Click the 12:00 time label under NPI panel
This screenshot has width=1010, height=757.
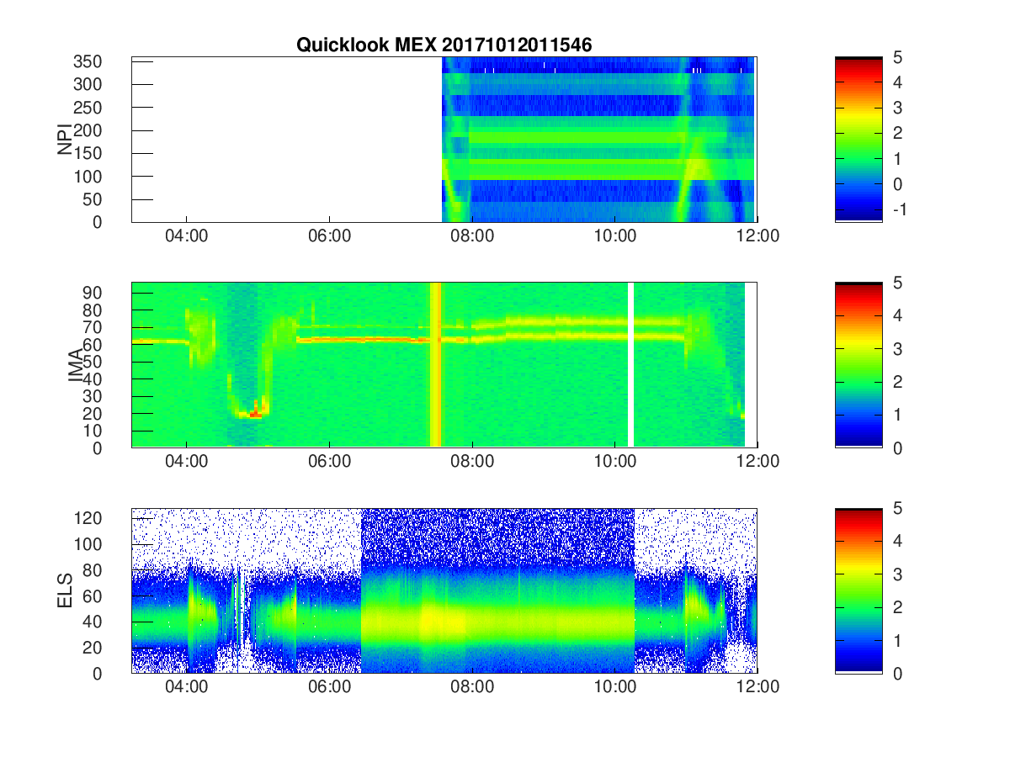tap(758, 237)
